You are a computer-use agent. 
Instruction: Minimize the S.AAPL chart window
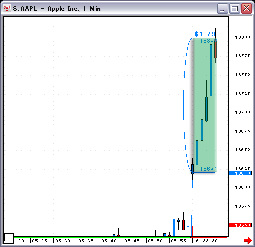[x=223, y=8]
